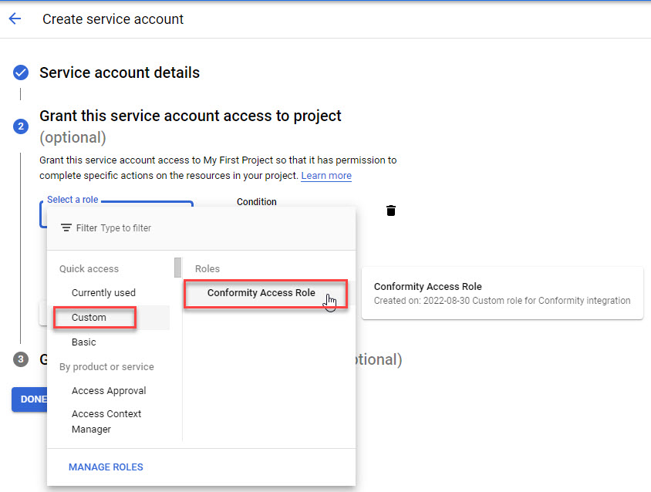This screenshot has height=492, width=651.
Task: Select the Basic role category
Action: coord(83,342)
